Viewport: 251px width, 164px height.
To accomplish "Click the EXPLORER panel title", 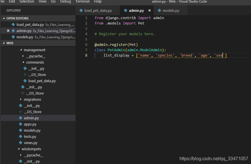I will (x=14, y=10).
